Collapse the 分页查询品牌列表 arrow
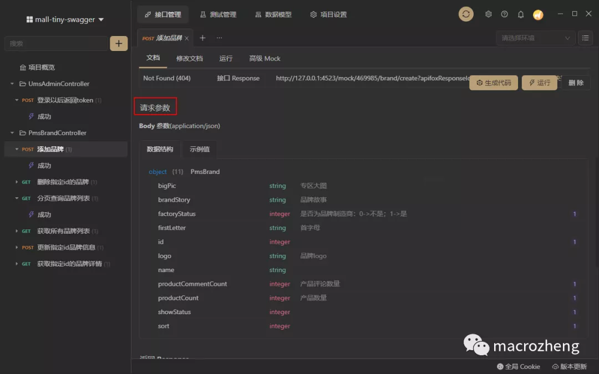Screen dimensions: 599x374 17,198
